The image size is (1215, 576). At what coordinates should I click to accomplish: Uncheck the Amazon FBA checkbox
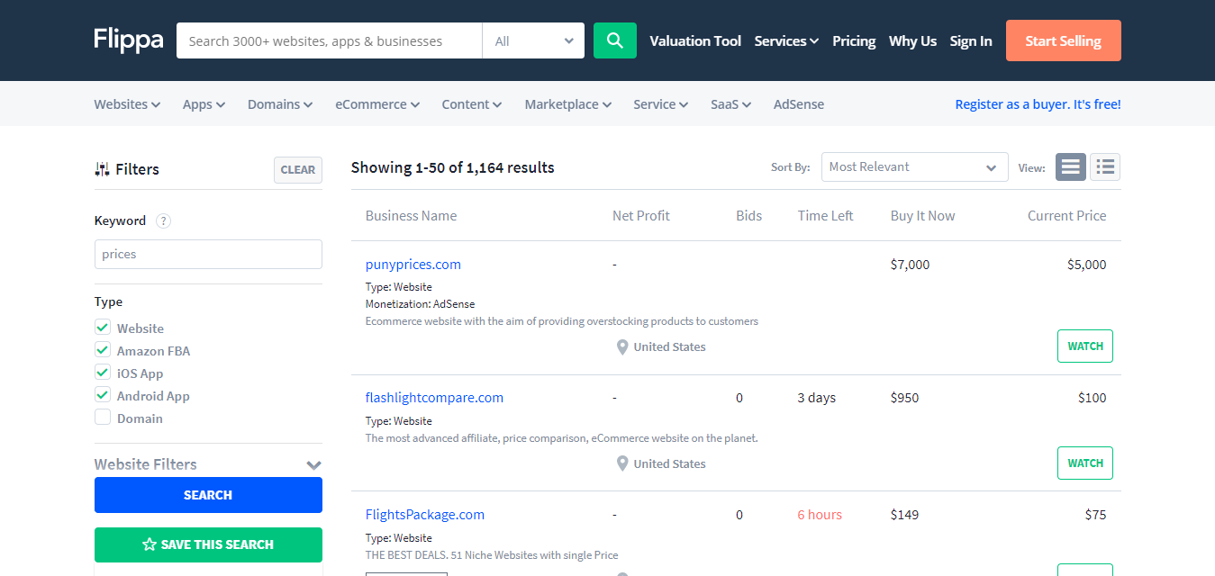pos(103,350)
